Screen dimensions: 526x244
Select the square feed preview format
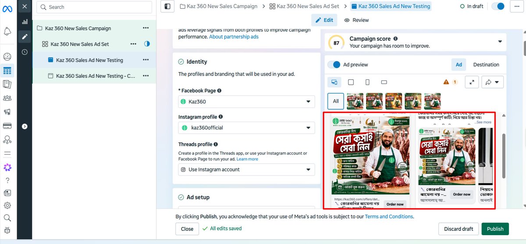point(351,82)
